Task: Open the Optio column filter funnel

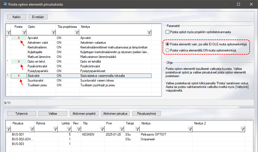Action: 53,33
